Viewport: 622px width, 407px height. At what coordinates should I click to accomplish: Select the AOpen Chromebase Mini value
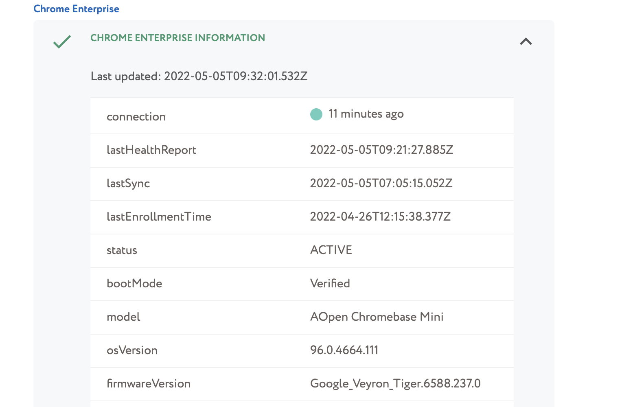[377, 317]
